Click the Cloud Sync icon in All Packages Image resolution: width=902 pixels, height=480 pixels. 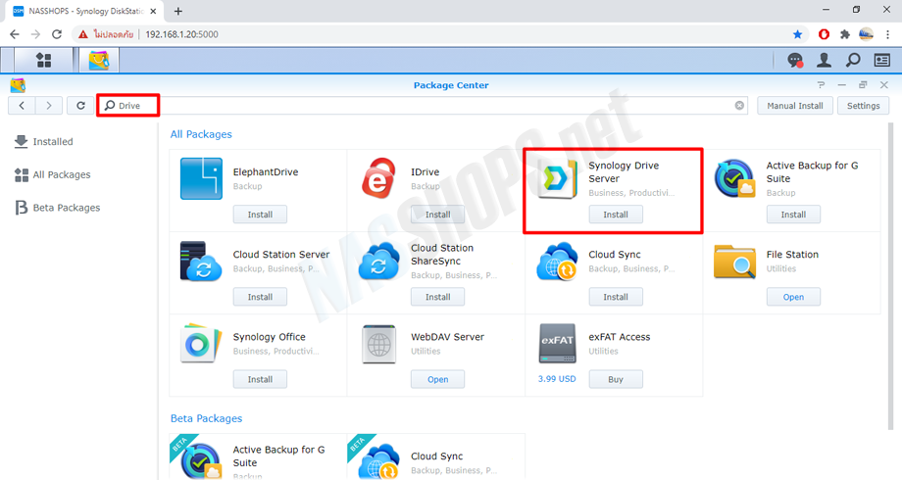click(x=557, y=261)
